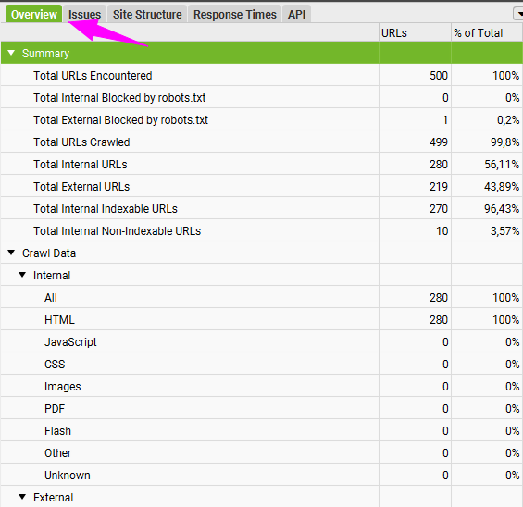Open the Site Structure tab
Viewport: 523px width, 507px height.
click(x=147, y=14)
